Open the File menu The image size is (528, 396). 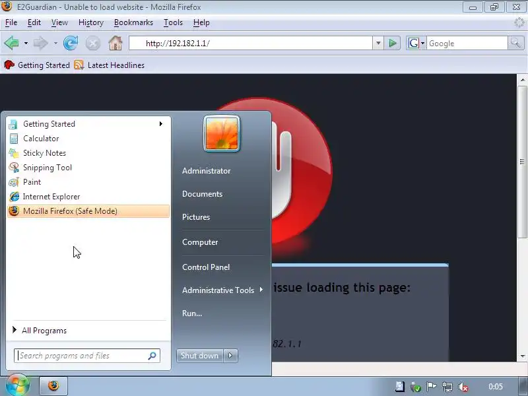(x=11, y=22)
